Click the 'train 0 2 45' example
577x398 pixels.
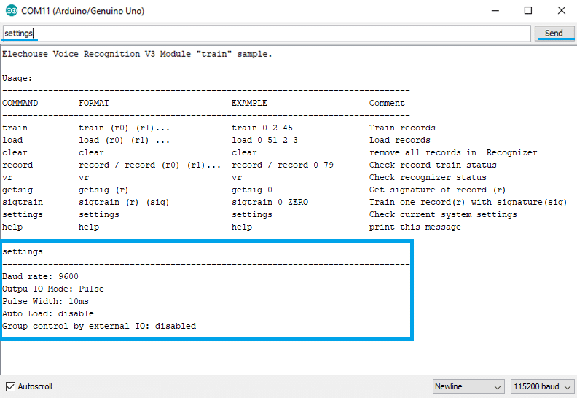(x=262, y=128)
